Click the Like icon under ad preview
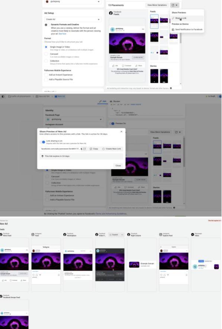This screenshot has width=222, height=329. (114, 66)
